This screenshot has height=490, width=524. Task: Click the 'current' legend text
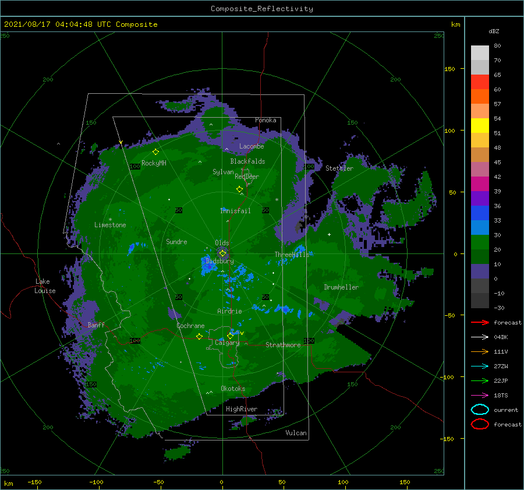[506, 410]
